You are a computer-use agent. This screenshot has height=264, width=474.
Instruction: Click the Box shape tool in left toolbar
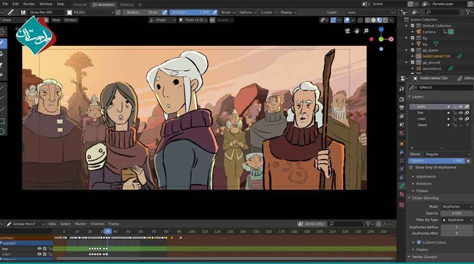pyautogui.click(x=2, y=121)
